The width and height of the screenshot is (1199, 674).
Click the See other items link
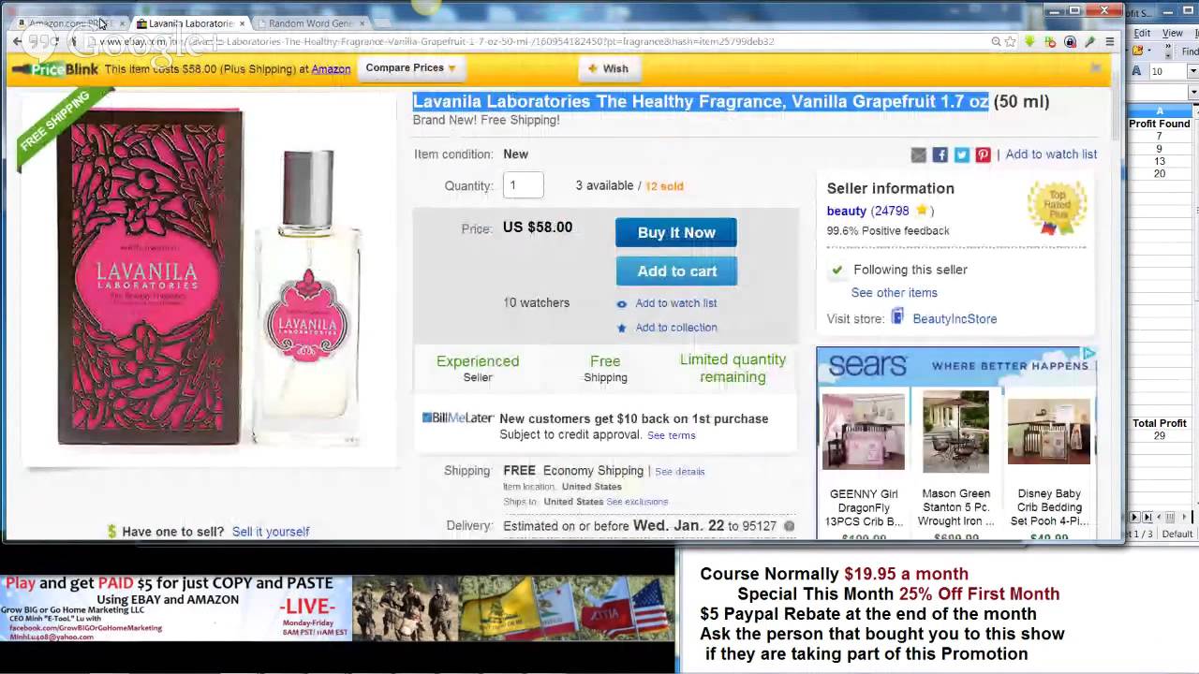point(894,293)
